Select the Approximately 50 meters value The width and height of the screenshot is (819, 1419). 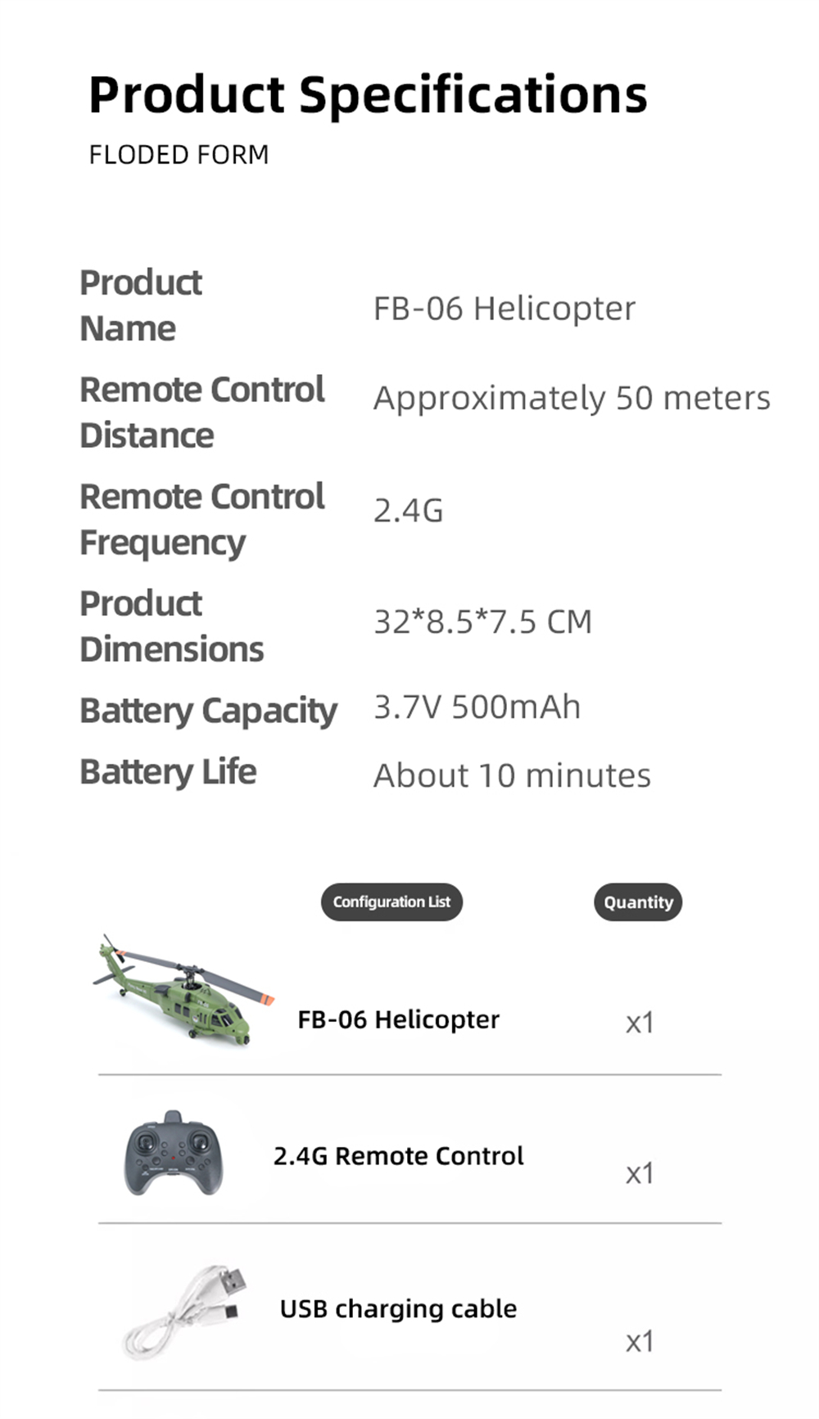[572, 398]
